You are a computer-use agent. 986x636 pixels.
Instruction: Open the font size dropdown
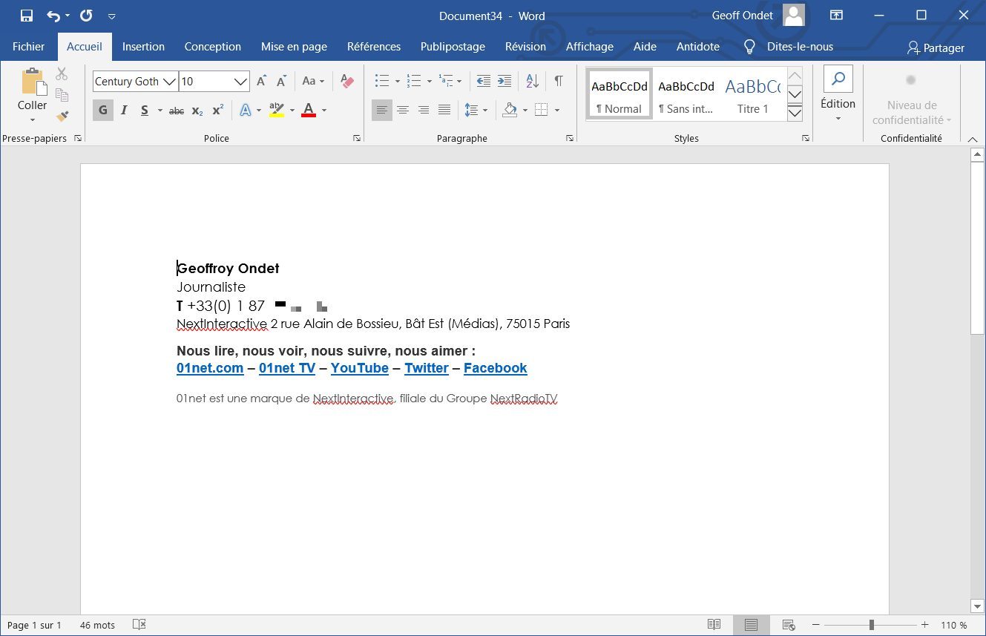[x=240, y=82]
